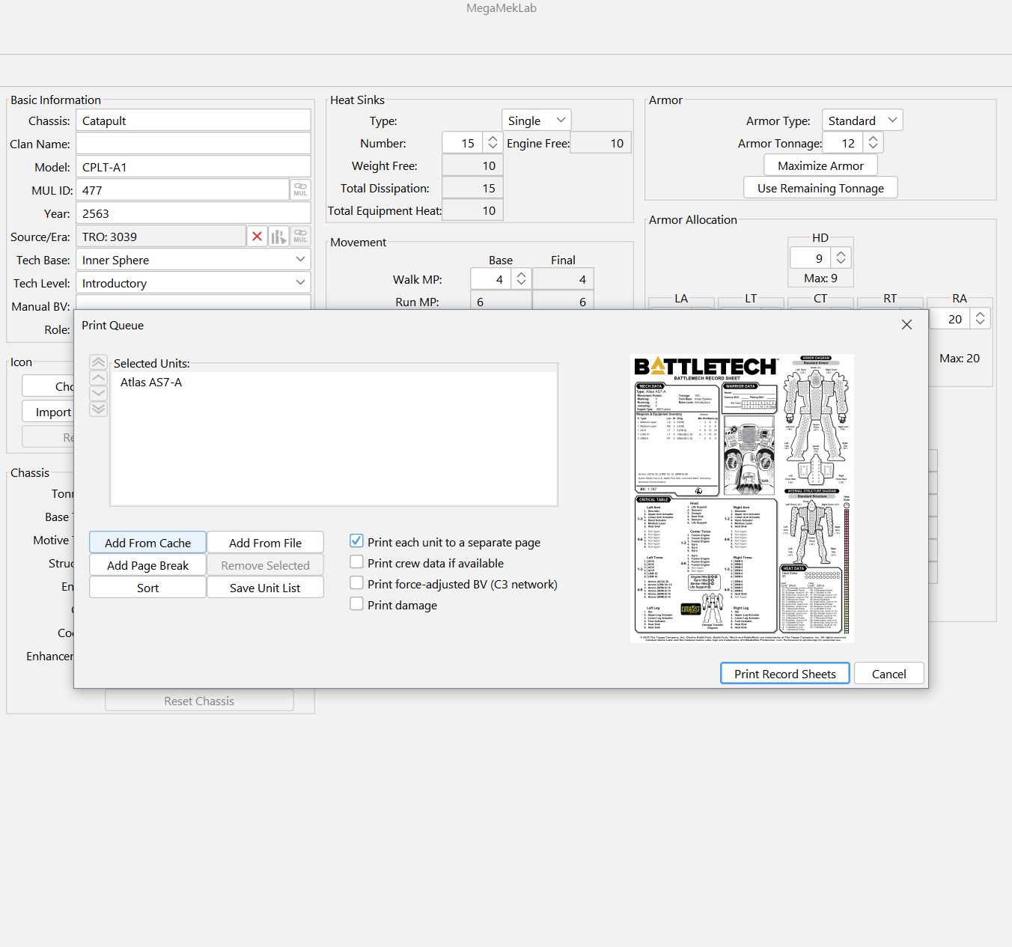Click the Add From File button
The image size is (1012, 947).
(265, 543)
